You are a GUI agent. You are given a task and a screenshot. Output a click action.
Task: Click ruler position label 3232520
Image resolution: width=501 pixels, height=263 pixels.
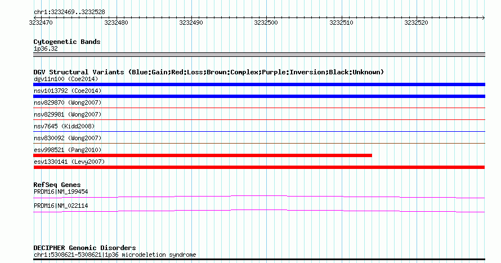click(416, 23)
